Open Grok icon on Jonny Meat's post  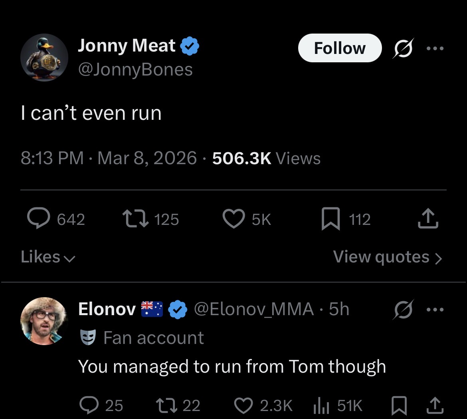pos(403,48)
